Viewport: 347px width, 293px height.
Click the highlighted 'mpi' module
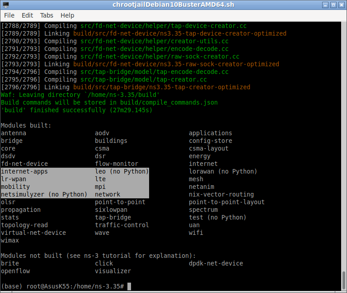pyautogui.click(x=100, y=187)
